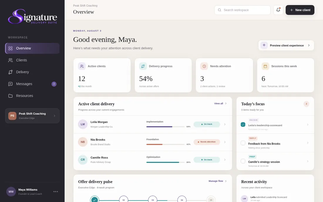Click the search magnifier icon
This screenshot has height=202, width=323.
click(220, 10)
